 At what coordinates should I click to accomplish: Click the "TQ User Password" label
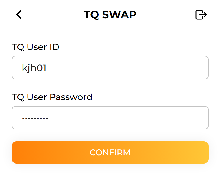(x=52, y=97)
